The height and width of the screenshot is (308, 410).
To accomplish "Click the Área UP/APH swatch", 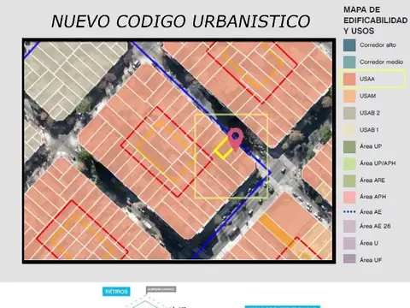I will click(349, 163).
